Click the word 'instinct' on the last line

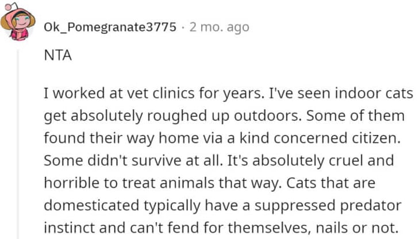69,228
